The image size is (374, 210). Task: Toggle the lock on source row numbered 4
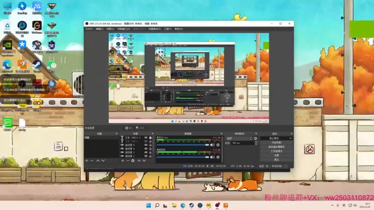150,148
